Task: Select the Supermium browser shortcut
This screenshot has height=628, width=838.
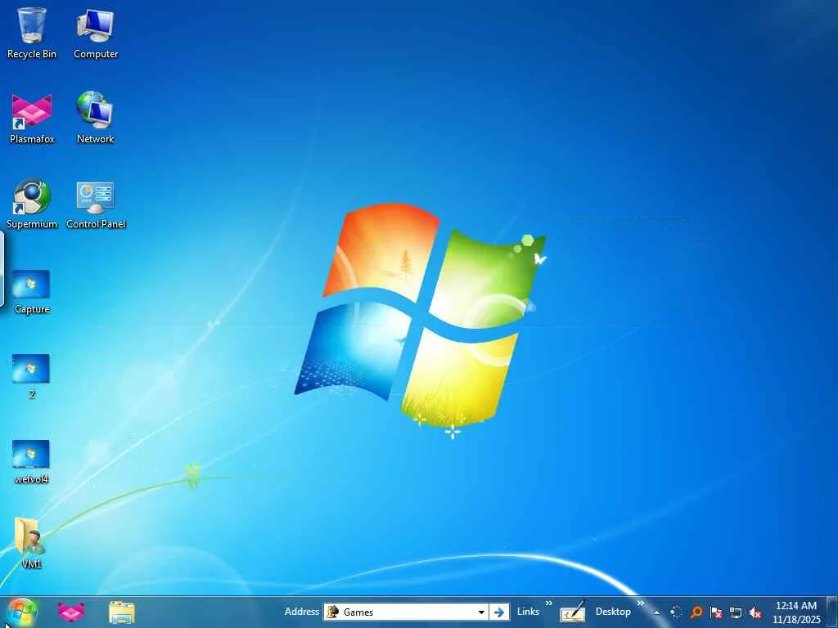Action: [x=32, y=204]
